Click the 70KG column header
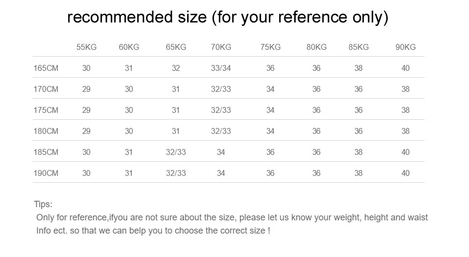The image size is (469, 257). pos(221,47)
